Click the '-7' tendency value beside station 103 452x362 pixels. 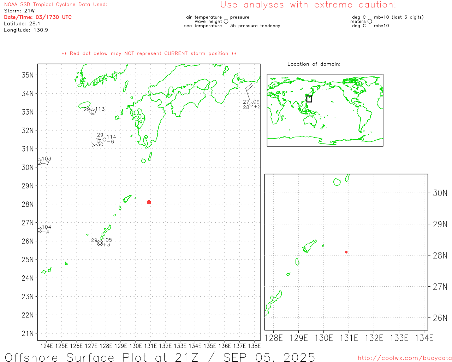click(46, 163)
